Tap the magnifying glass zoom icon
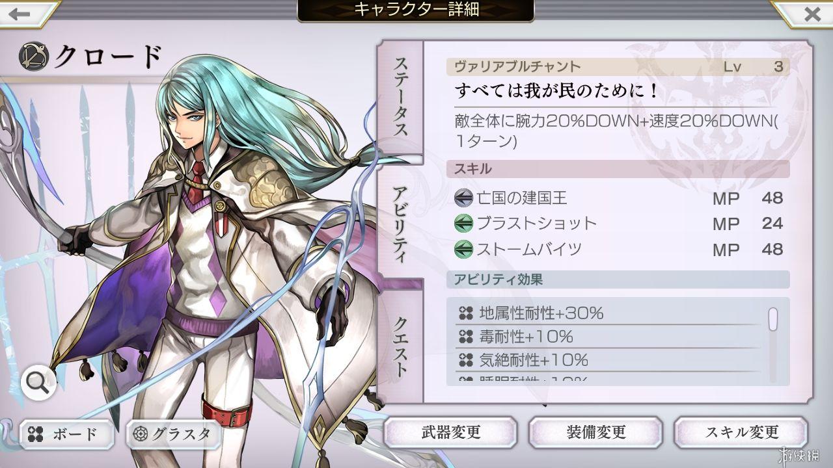The image size is (833, 468). click(x=38, y=383)
